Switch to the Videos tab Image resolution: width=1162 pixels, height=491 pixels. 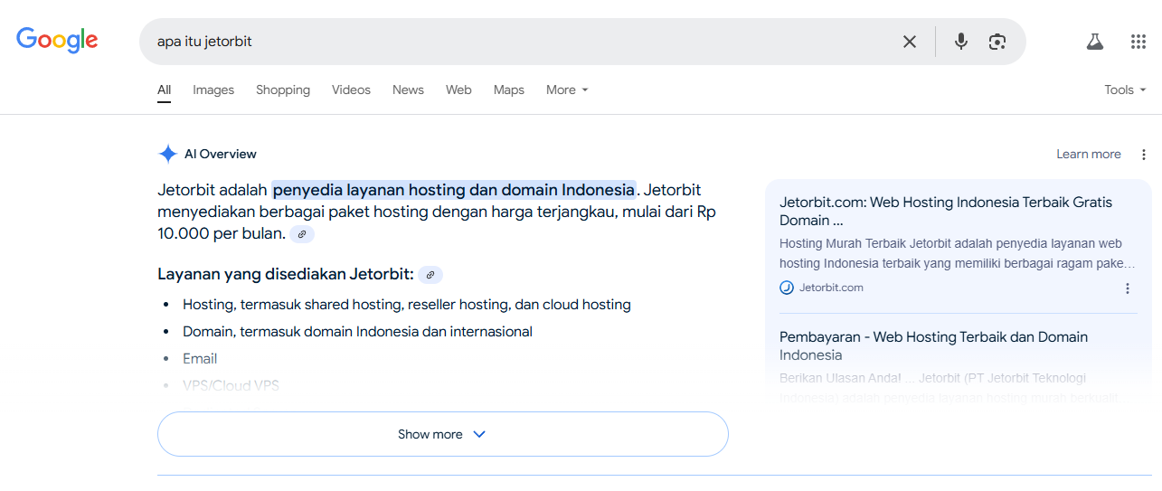[351, 90]
